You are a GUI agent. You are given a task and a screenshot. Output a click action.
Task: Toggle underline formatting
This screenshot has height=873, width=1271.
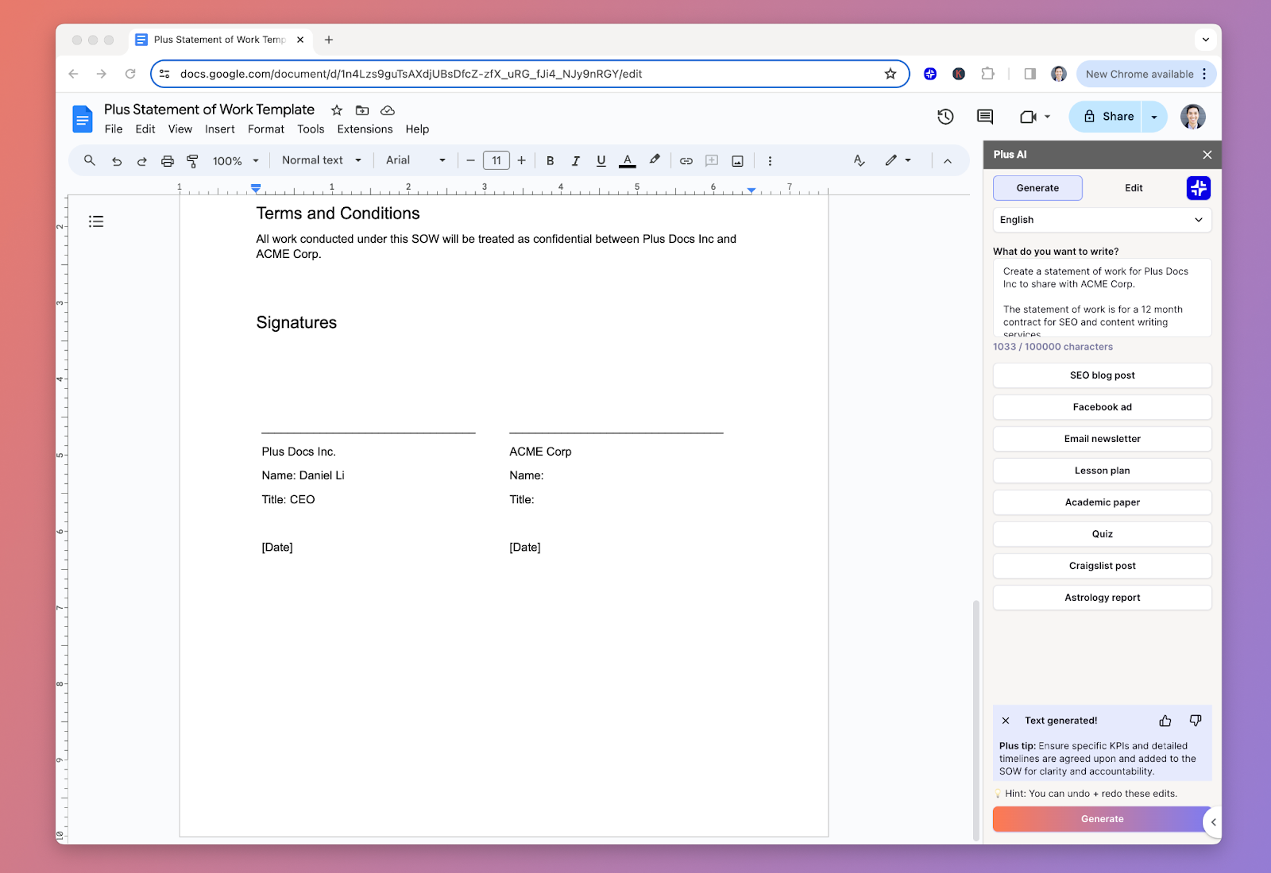tap(601, 161)
